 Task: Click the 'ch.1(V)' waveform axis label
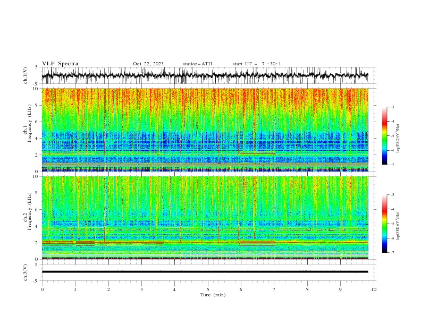pos(26,75)
